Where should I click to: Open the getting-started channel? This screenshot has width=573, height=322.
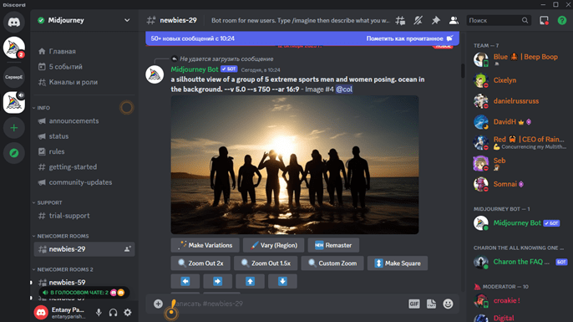pos(84,167)
